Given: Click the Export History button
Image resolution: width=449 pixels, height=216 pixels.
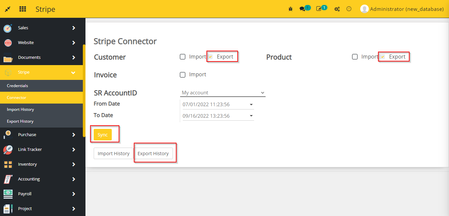Looking at the screenshot, I should pos(153,154).
